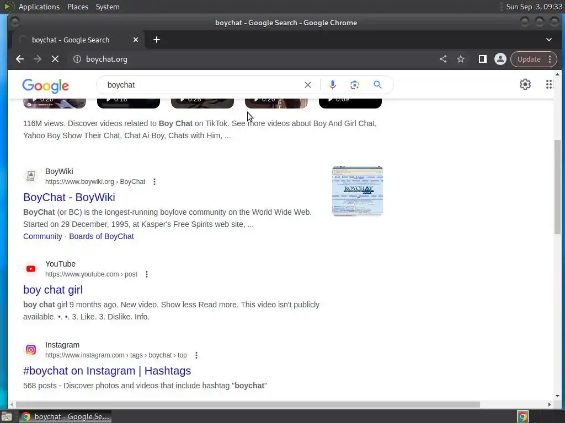565x423 pixels.
Task: Clear the Google search box text
Action: click(308, 85)
